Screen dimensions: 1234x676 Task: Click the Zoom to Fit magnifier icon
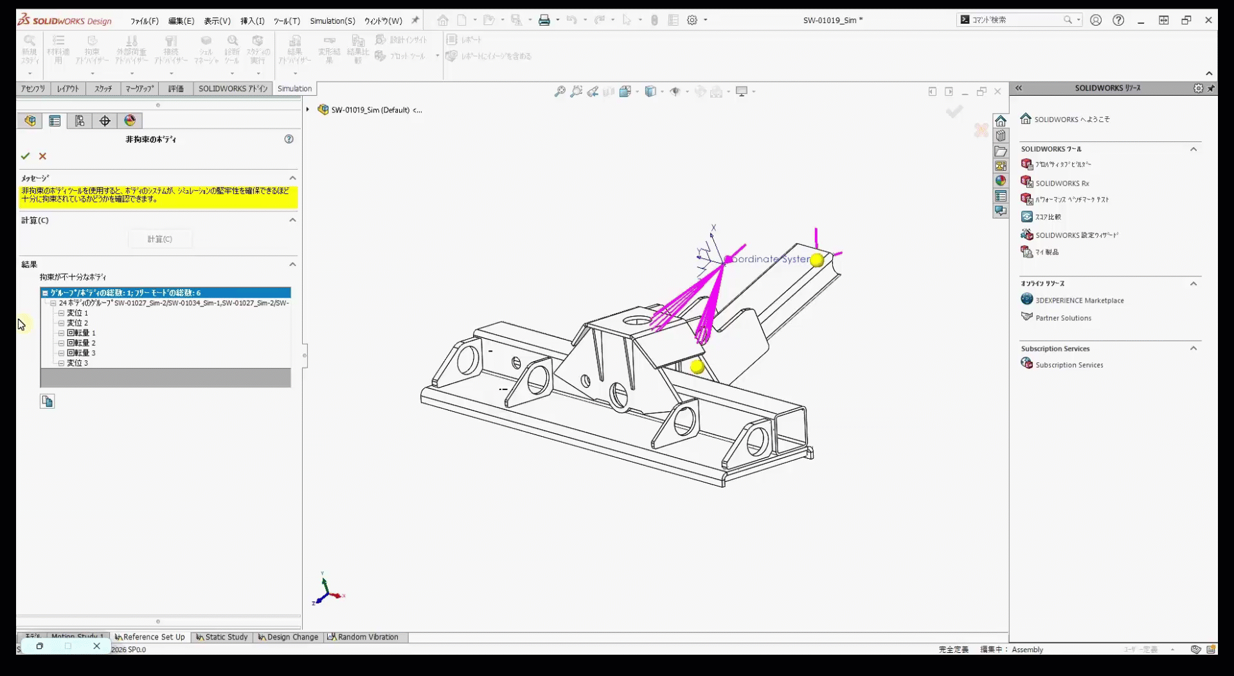click(x=560, y=92)
